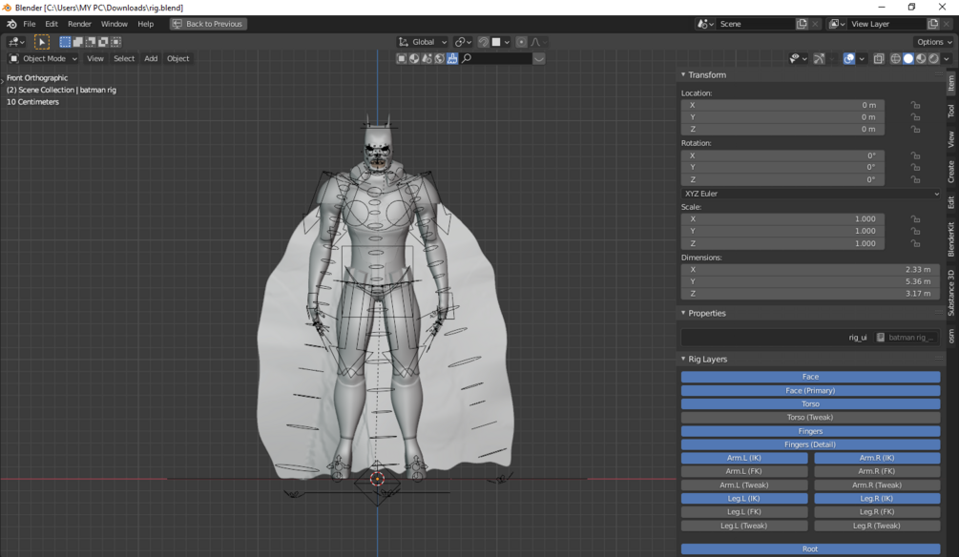Open the Window menu
This screenshot has height=557, width=959.
[115, 24]
